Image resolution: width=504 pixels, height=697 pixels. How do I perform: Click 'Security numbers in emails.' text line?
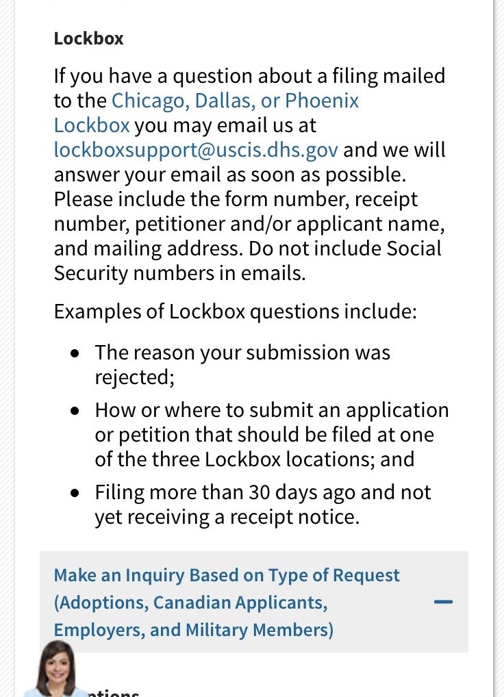click(x=179, y=273)
